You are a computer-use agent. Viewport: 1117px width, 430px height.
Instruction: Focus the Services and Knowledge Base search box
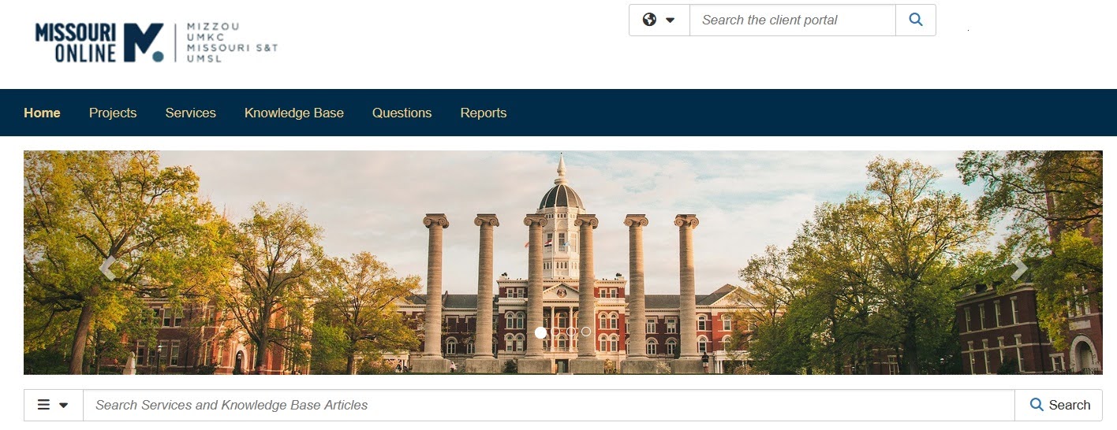point(549,405)
